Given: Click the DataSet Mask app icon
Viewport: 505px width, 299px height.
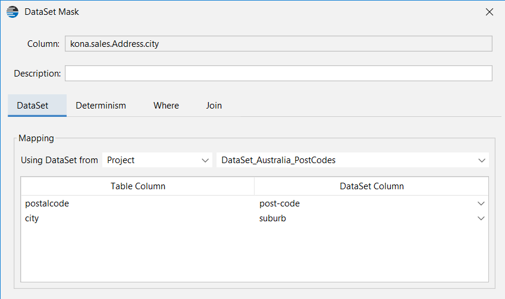Looking at the screenshot, I should click(12, 12).
